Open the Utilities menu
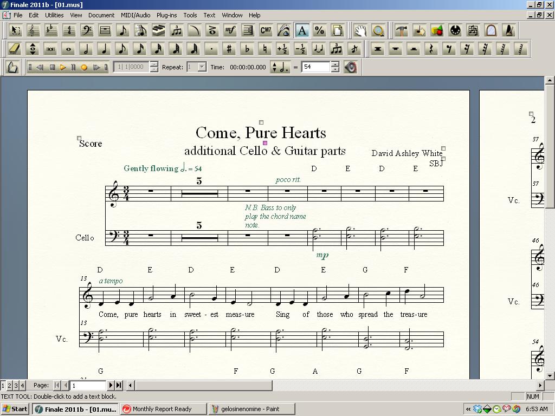This screenshot has width=555, height=416. point(54,15)
